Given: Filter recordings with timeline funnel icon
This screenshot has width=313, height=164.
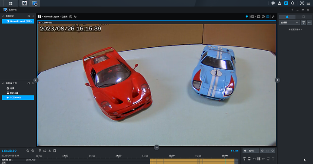Looking at the screenshot, I should pyautogui.click(x=40, y=151).
